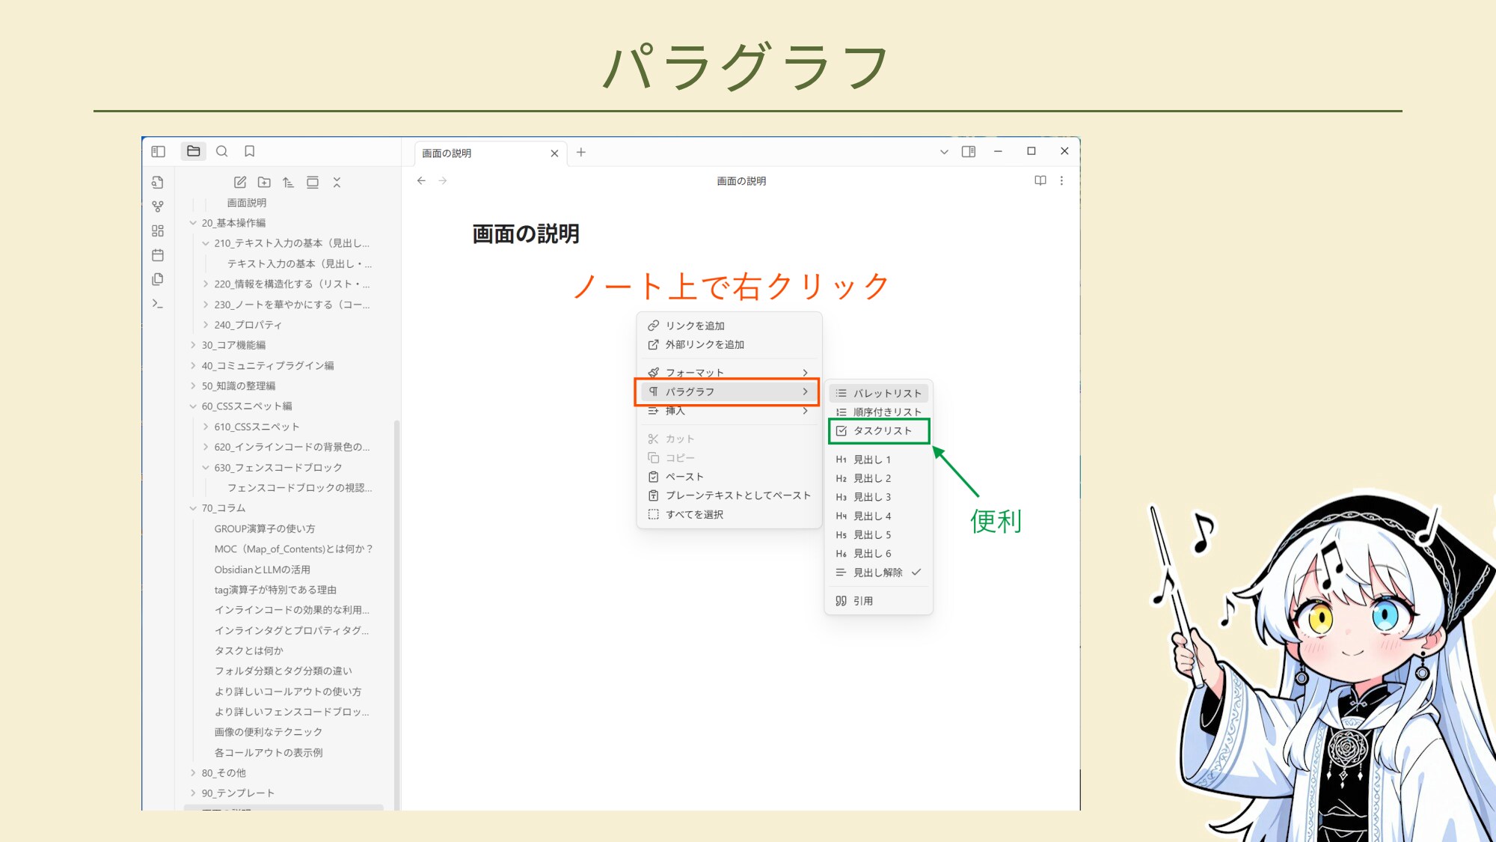Screen dimensions: 1496x842
Task: Click リンクを追加 in context menu
Action: (695, 326)
